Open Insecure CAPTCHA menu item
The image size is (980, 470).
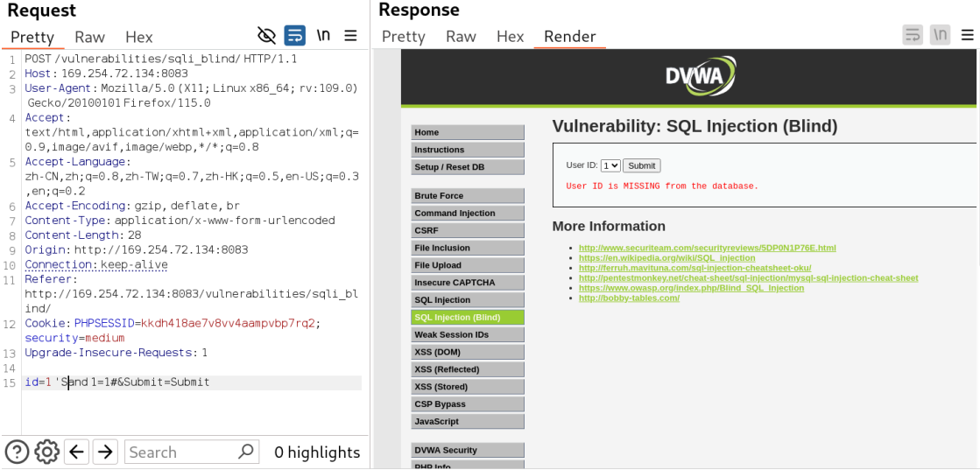pos(468,283)
